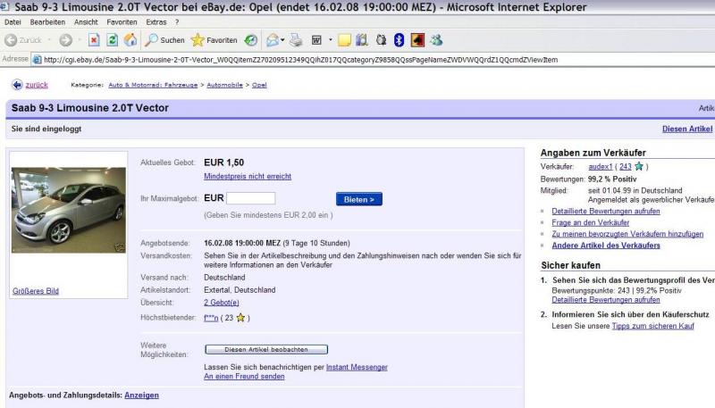
Task: Open the 2 Gebot(e) bid history link
Action: coord(222,303)
